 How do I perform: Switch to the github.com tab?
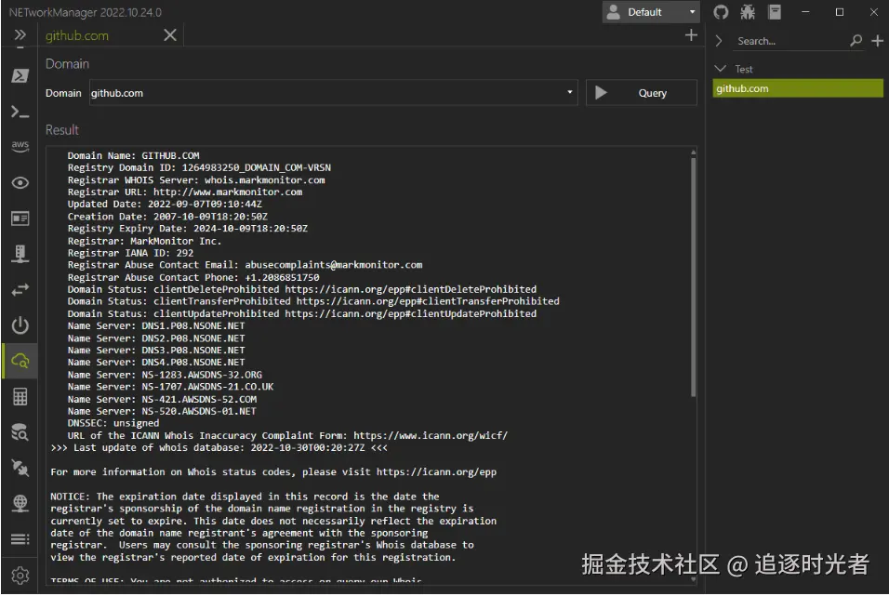pyautogui.click(x=76, y=35)
